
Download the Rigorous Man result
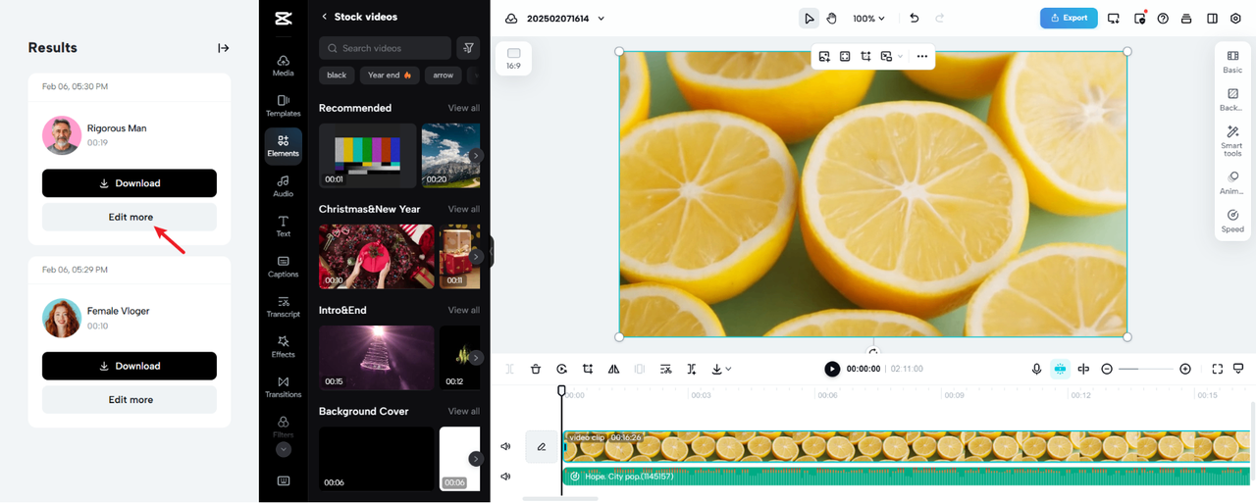click(x=130, y=183)
